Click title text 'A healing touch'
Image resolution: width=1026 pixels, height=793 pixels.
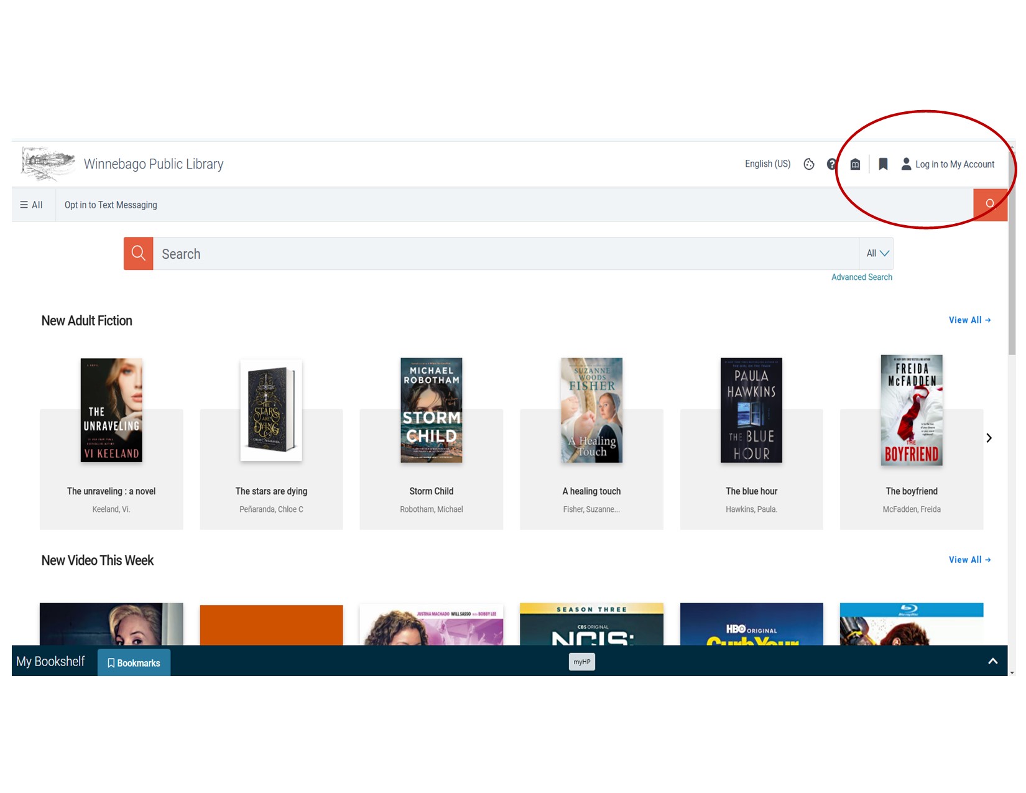coord(591,491)
